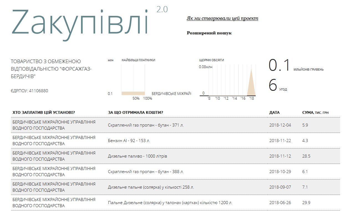Select payer name in 2018-11-12 row
The image size is (363, 216).
(54, 156)
